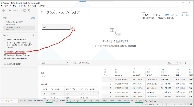Click the Tableau start page logo icon
The width and height of the screenshot is (194, 107).
[4, 10]
